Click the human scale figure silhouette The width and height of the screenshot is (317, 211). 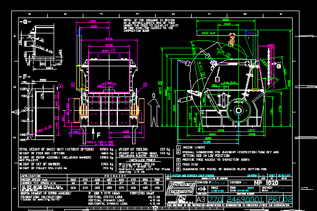pyautogui.click(x=154, y=110)
